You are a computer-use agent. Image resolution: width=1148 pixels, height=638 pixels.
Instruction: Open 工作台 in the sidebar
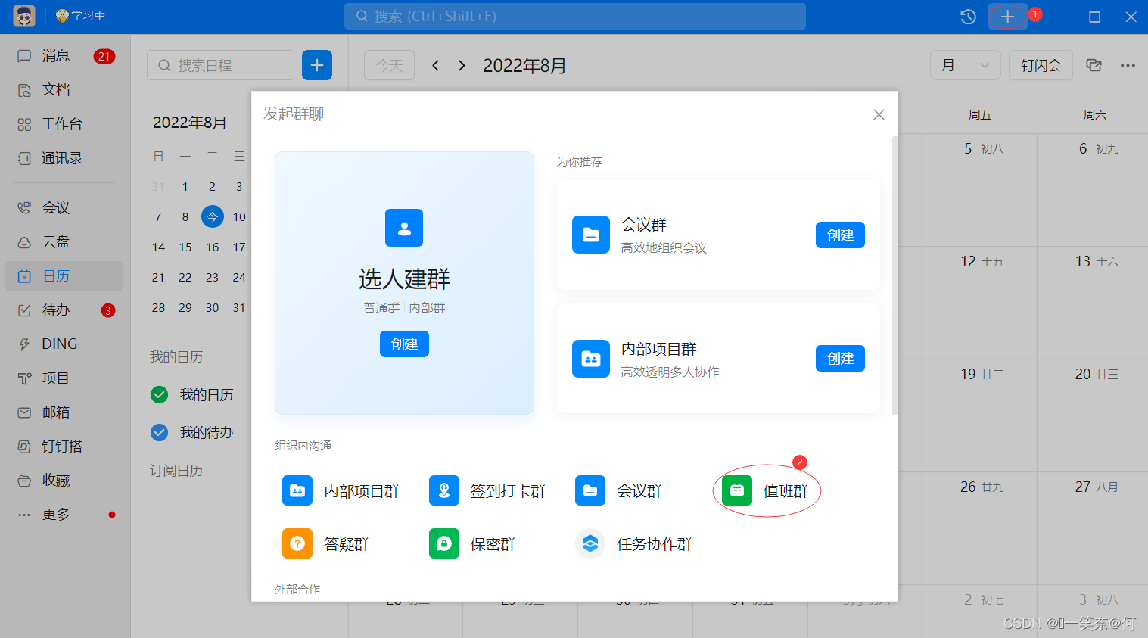point(65,124)
